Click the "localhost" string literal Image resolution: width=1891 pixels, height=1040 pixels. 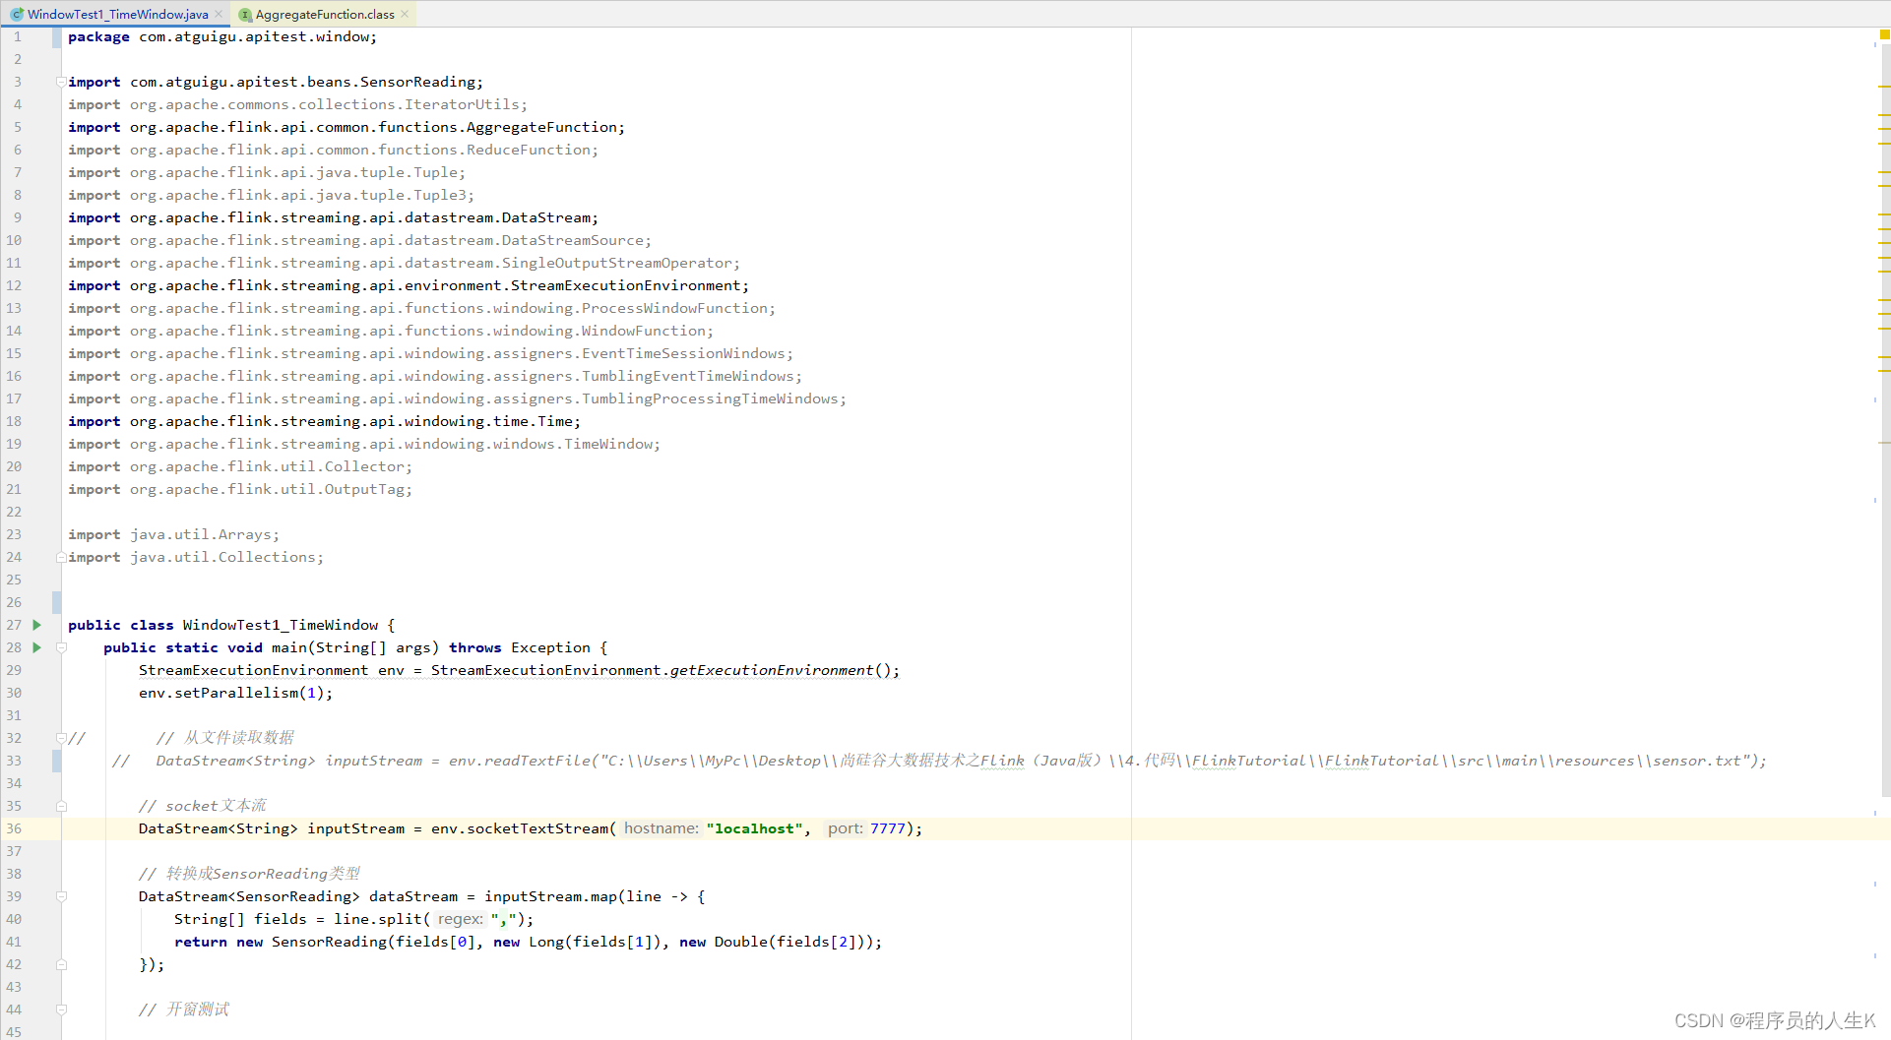(x=754, y=828)
